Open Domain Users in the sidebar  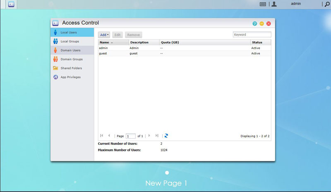click(70, 50)
